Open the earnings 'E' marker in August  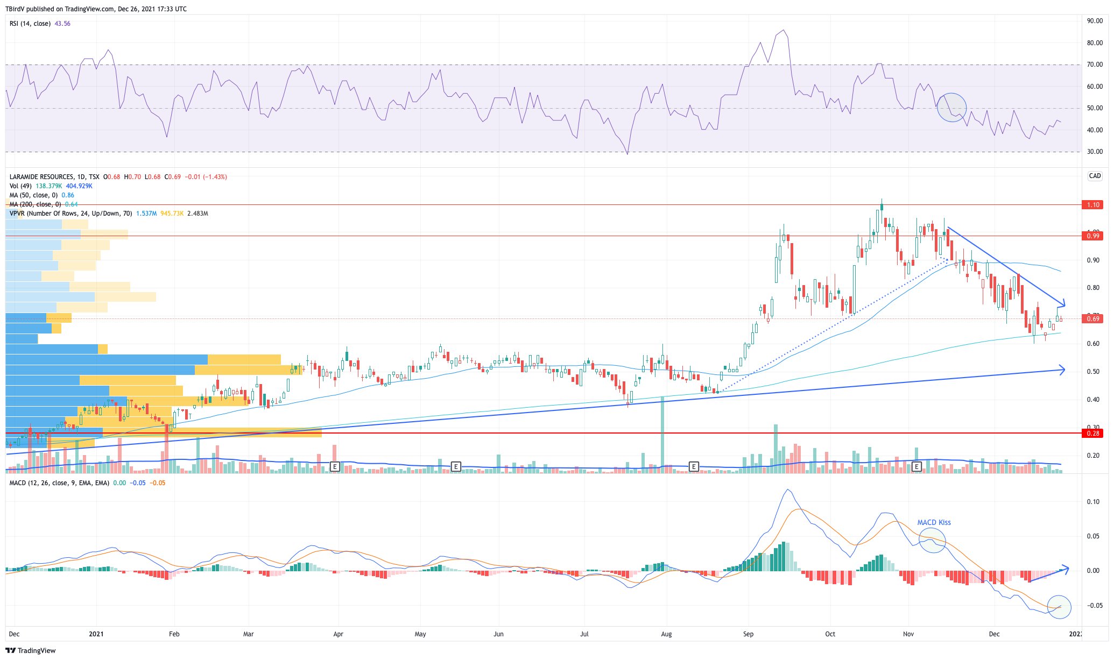point(694,466)
